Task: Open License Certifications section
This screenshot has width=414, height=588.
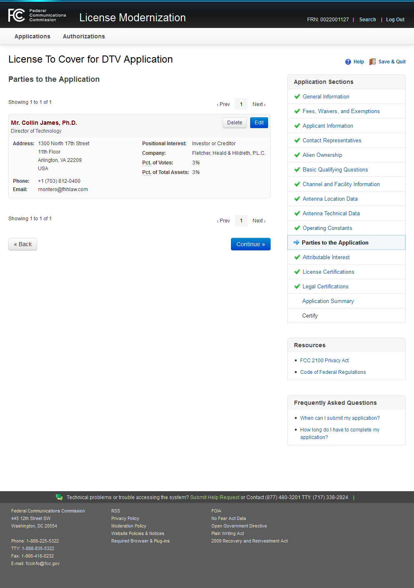Action: coord(329,272)
